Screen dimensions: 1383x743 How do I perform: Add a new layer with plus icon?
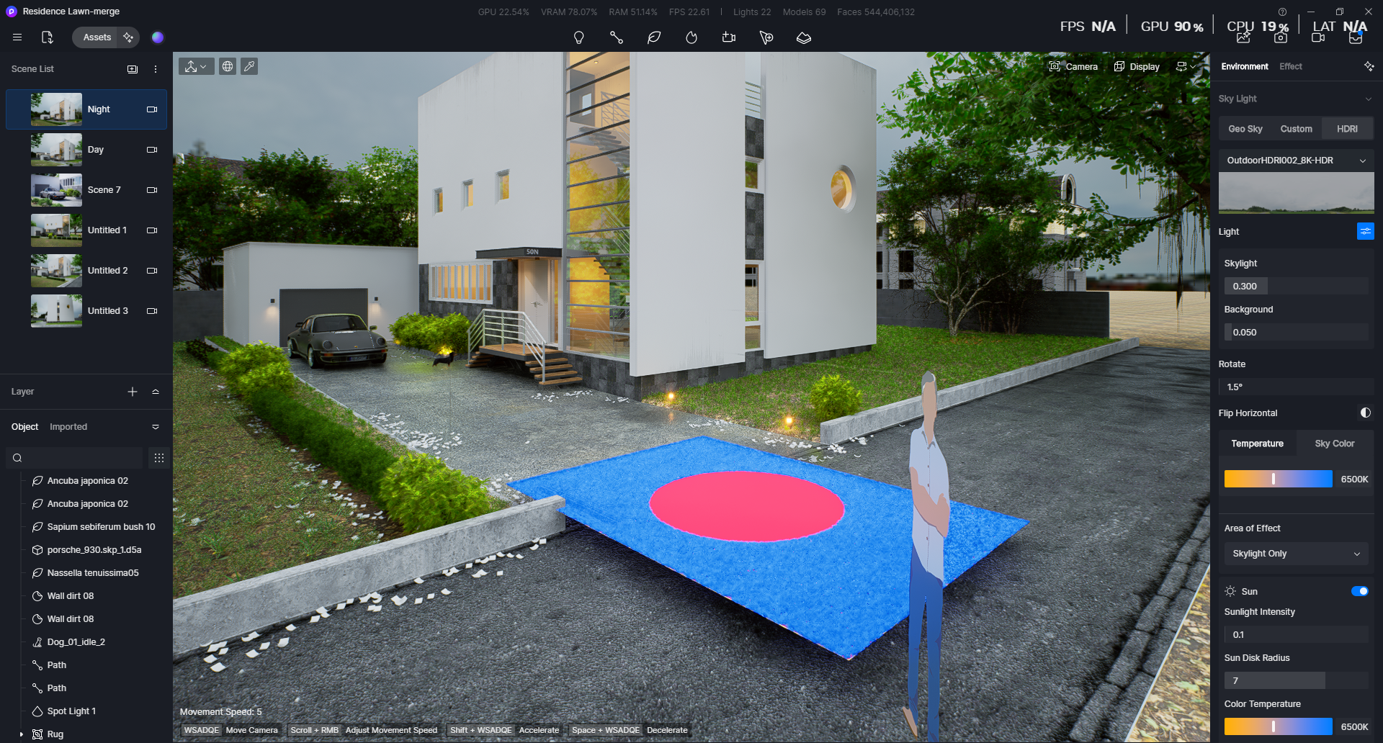(133, 392)
